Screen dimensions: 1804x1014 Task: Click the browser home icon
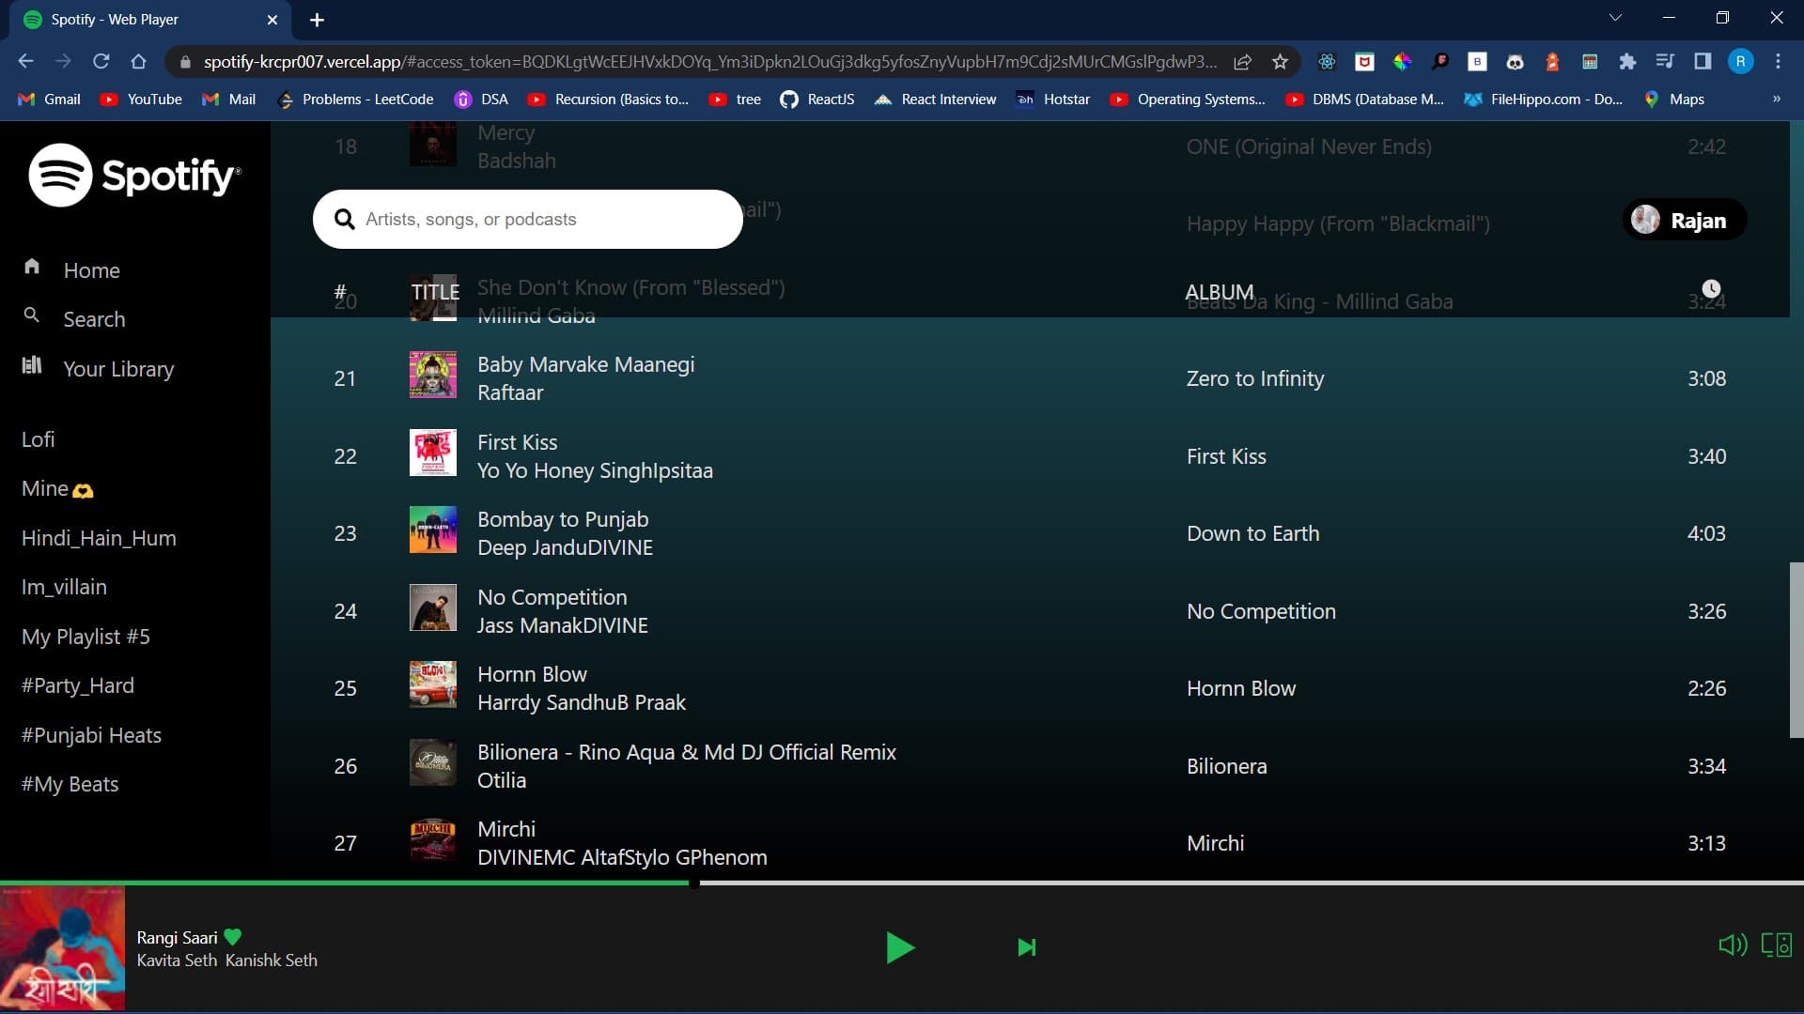point(138,61)
